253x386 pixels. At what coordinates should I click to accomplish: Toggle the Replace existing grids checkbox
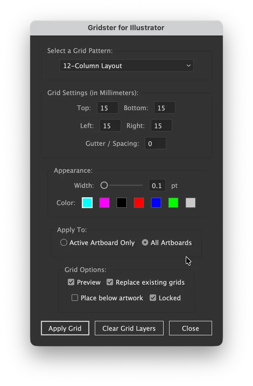pyautogui.click(x=110, y=282)
